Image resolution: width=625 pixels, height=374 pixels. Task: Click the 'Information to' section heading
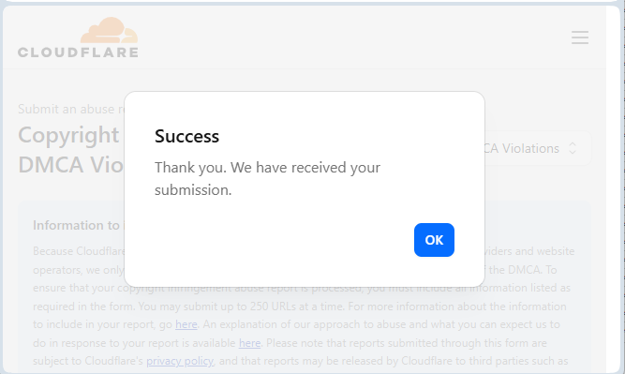(x=76, y=225)
